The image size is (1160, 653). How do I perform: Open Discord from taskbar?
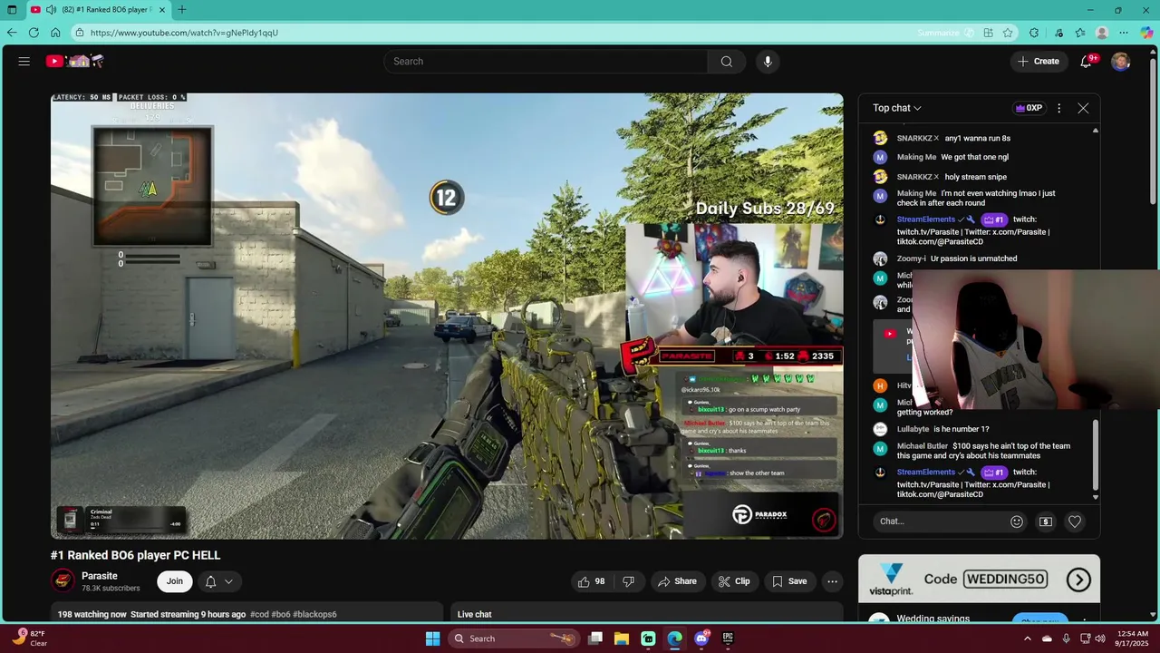click(701, 638)
